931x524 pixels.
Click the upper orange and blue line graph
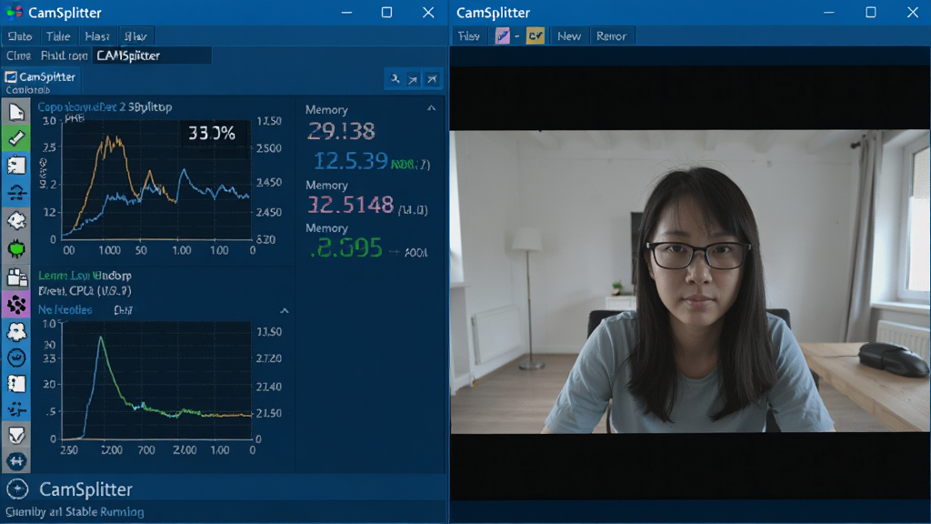click(156, 180)
